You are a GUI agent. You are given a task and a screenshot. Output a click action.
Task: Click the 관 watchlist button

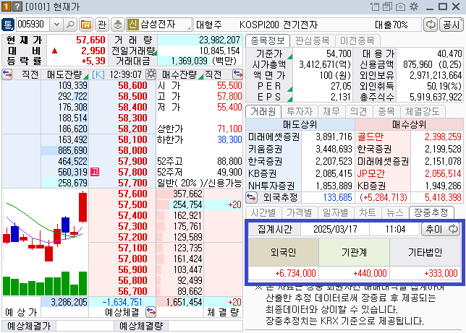[102, 25]
